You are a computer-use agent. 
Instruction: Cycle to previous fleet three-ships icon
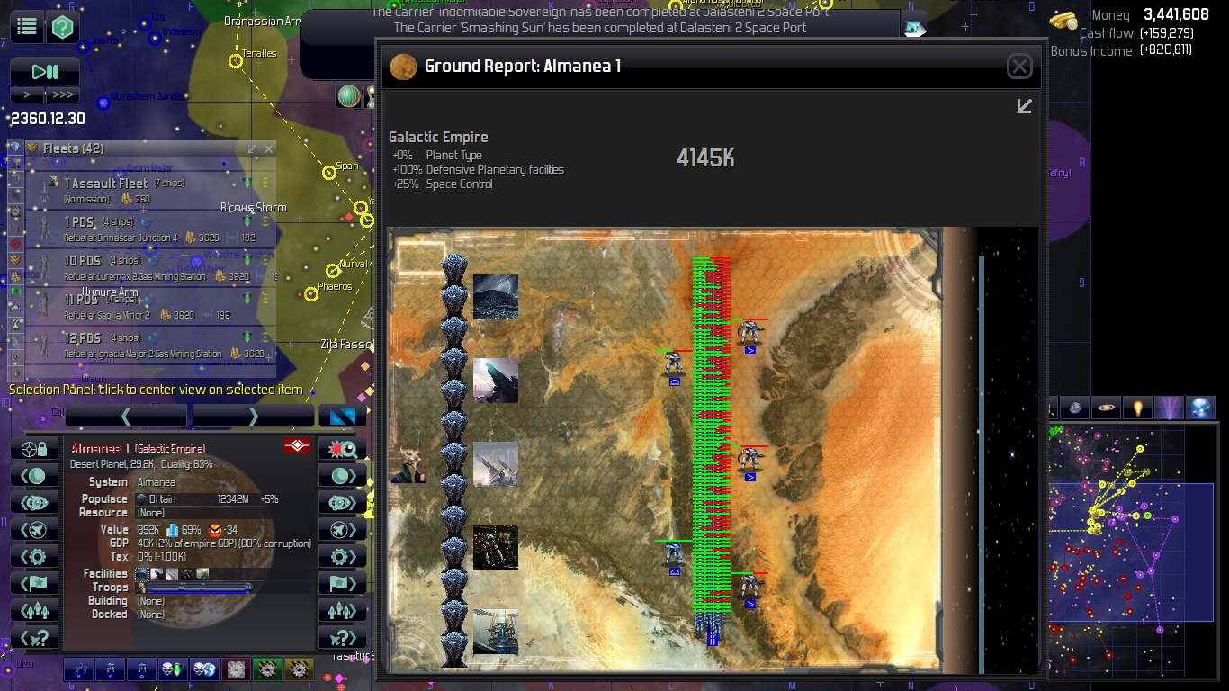pos(34,611)
